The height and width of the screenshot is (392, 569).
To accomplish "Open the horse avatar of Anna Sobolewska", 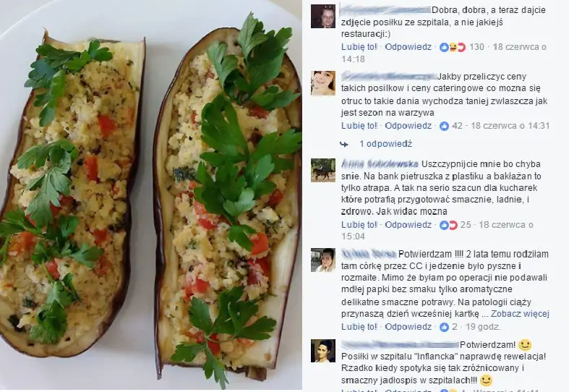I will click(x=323, y=170).
